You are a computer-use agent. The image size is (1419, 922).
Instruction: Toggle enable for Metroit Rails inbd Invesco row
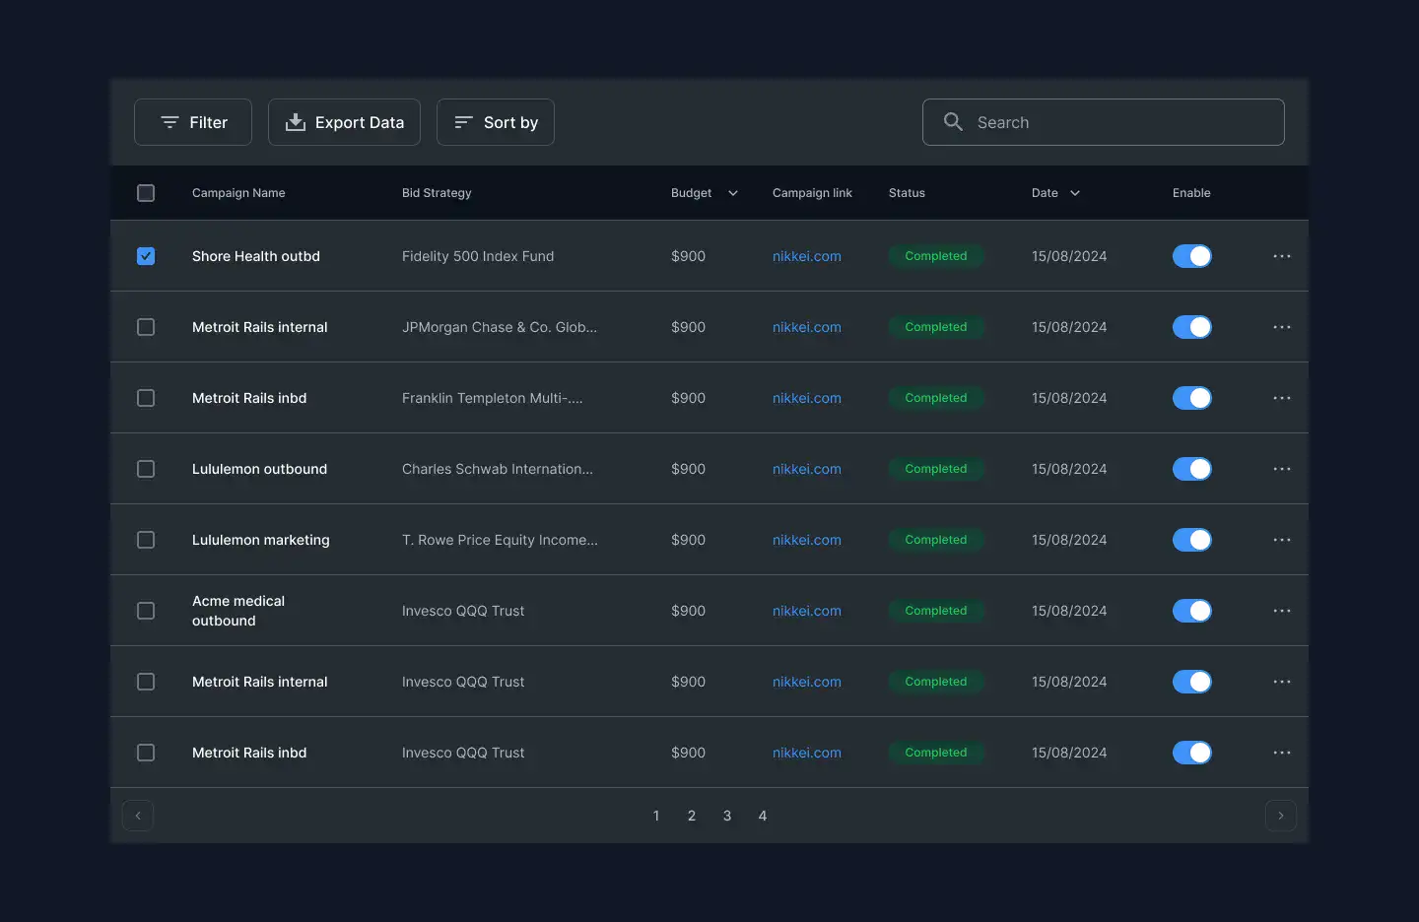(1192, 753)
